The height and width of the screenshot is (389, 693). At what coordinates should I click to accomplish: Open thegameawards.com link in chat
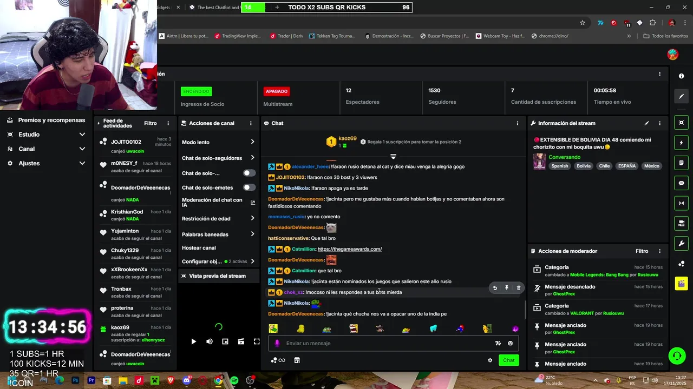[x=350, y=249]
